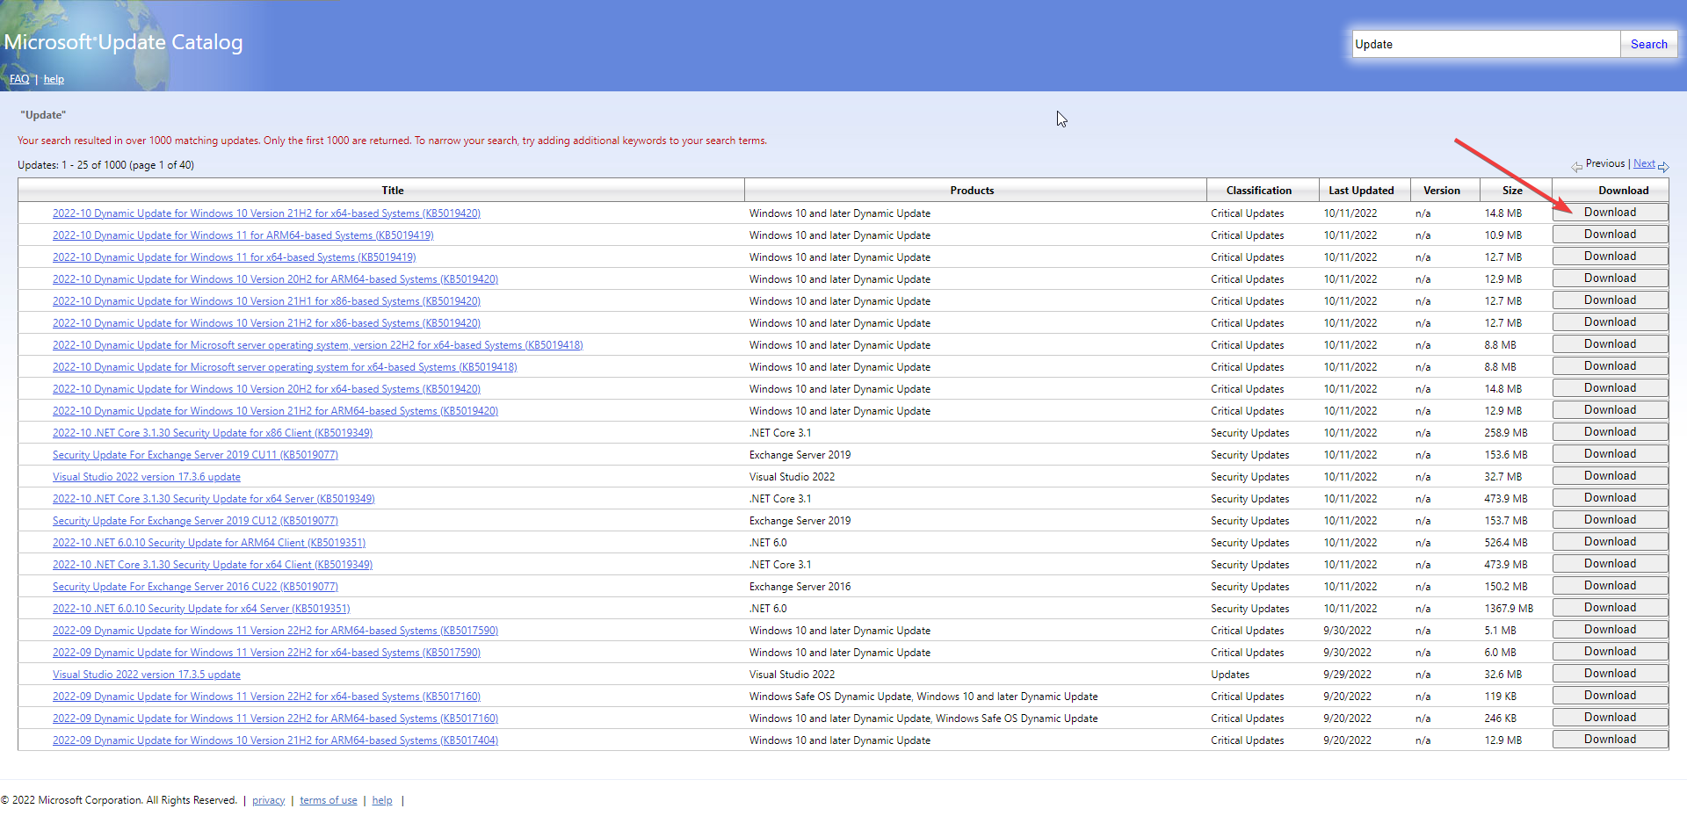Open the help link beside FAQ

(54, 79)
